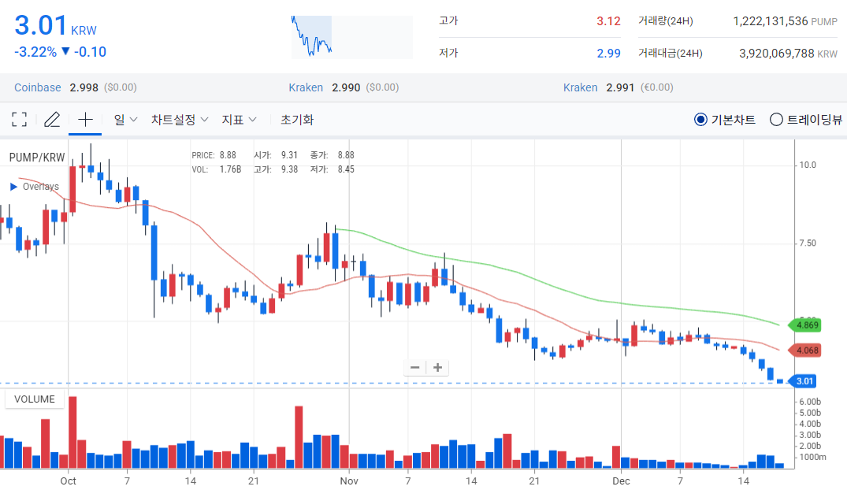This screenshot has height=490, width=847.
Task: Click the mini price sparkline chart
Action: click(351, 36)
